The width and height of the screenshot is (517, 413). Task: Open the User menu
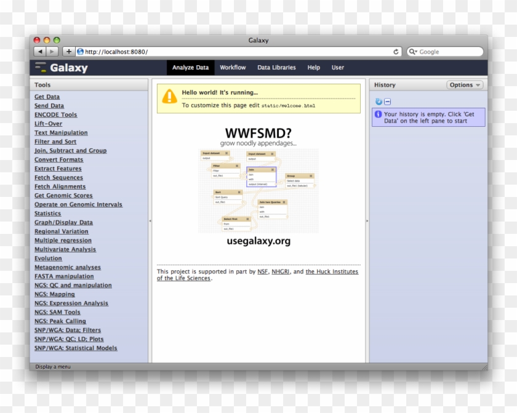coord(338,68)
